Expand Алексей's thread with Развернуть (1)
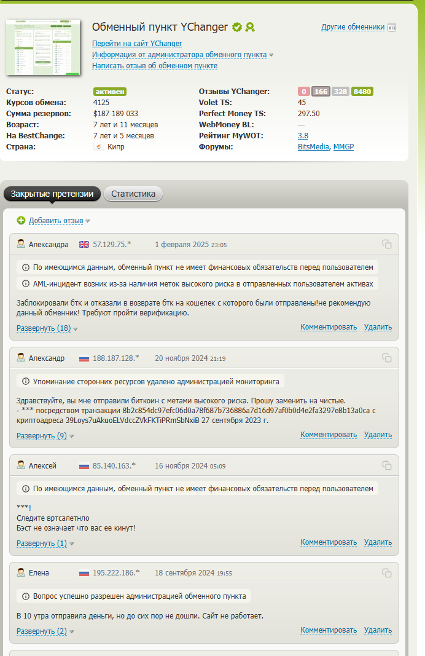Viewport: 425px width, 656px height. (42, 543)
